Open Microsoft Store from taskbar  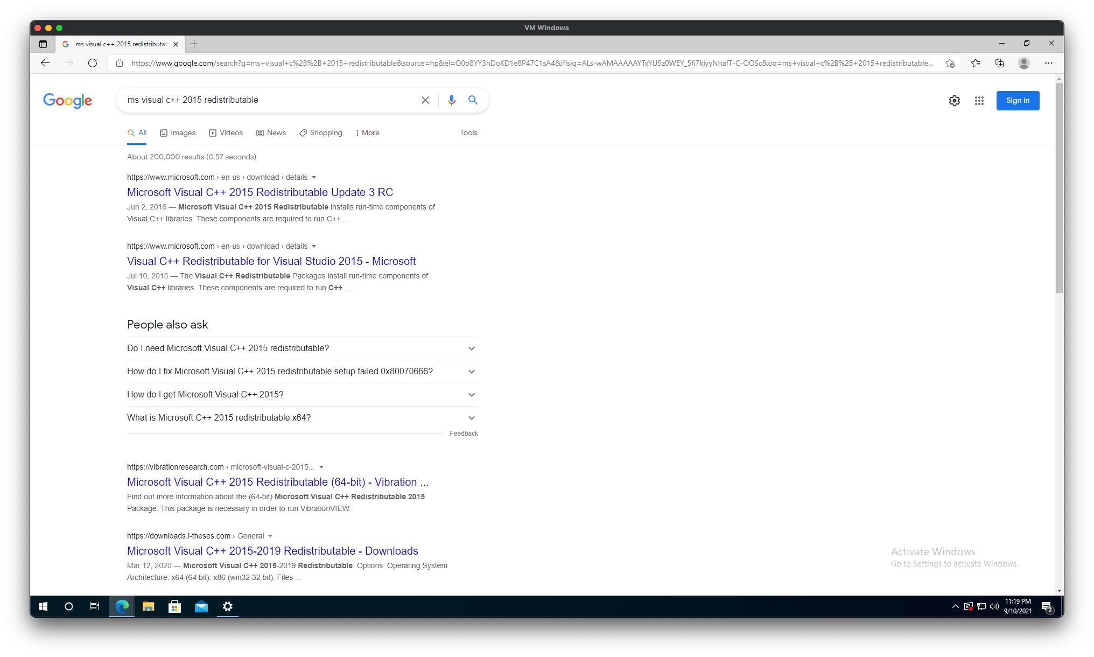(174, 606)
